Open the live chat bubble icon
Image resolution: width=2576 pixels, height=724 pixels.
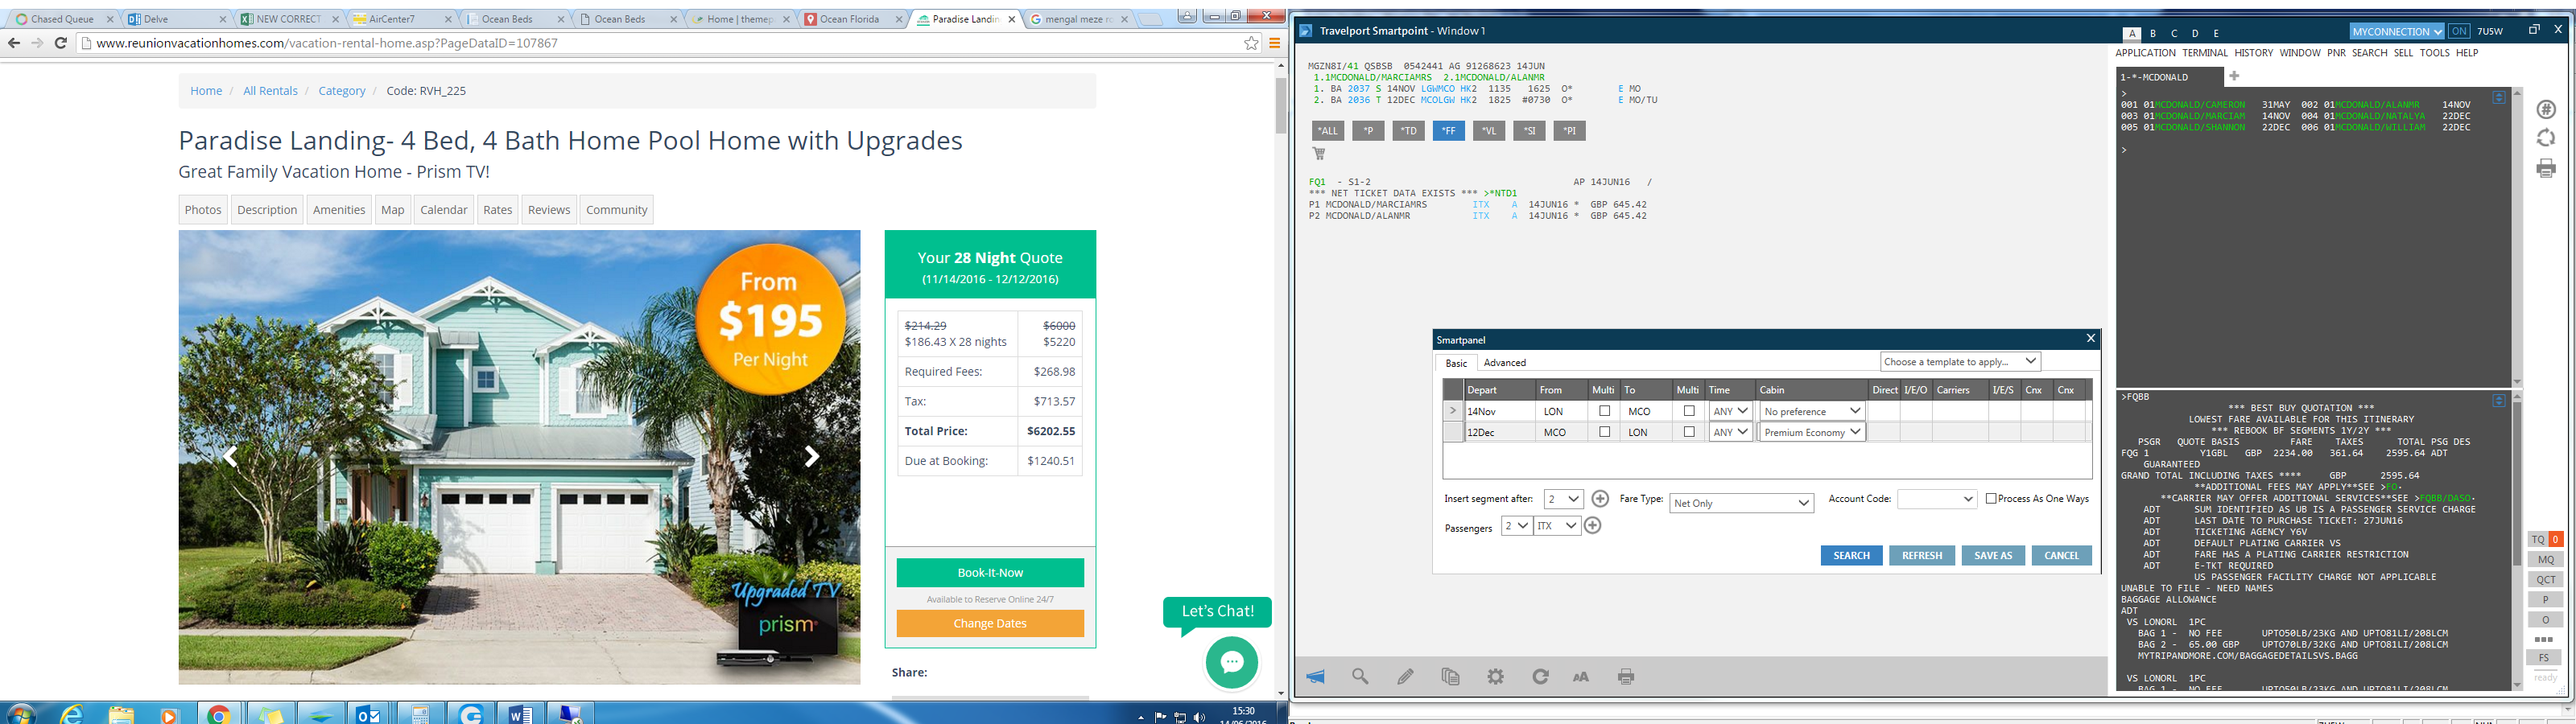(x=1232, y=662)
